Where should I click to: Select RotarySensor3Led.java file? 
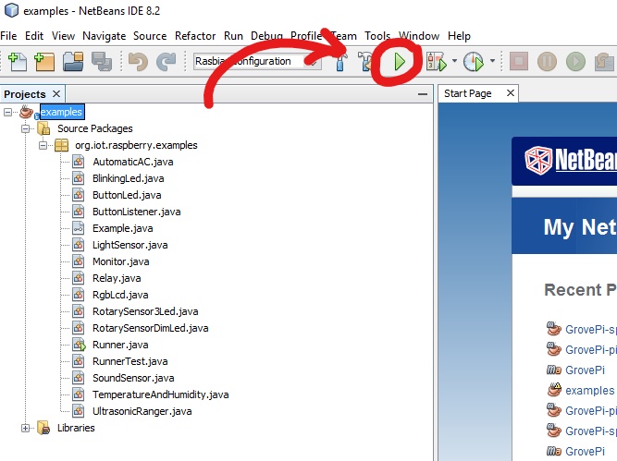click(145, 311)
